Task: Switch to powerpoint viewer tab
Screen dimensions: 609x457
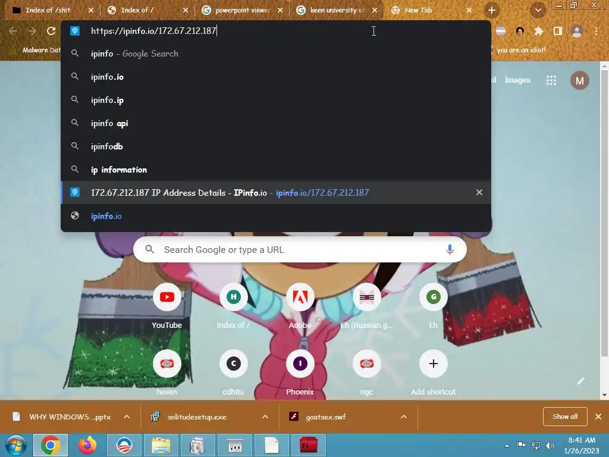Action: tap(241, 10)
